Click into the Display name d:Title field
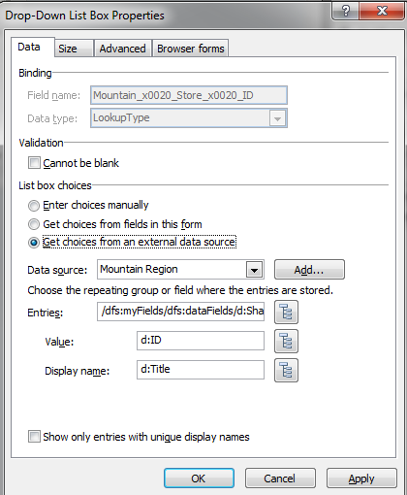This screenshot has height=495, width=407. pos(201,370)
